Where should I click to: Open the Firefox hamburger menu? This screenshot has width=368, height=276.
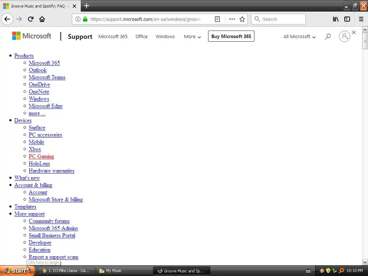click(361, 19)
